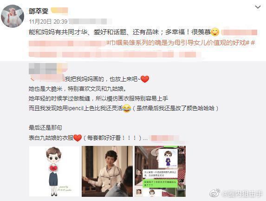Open the chat screenshot thumbnail
Viewport: 266px width, 201px height.
click(x=160, y=171)
